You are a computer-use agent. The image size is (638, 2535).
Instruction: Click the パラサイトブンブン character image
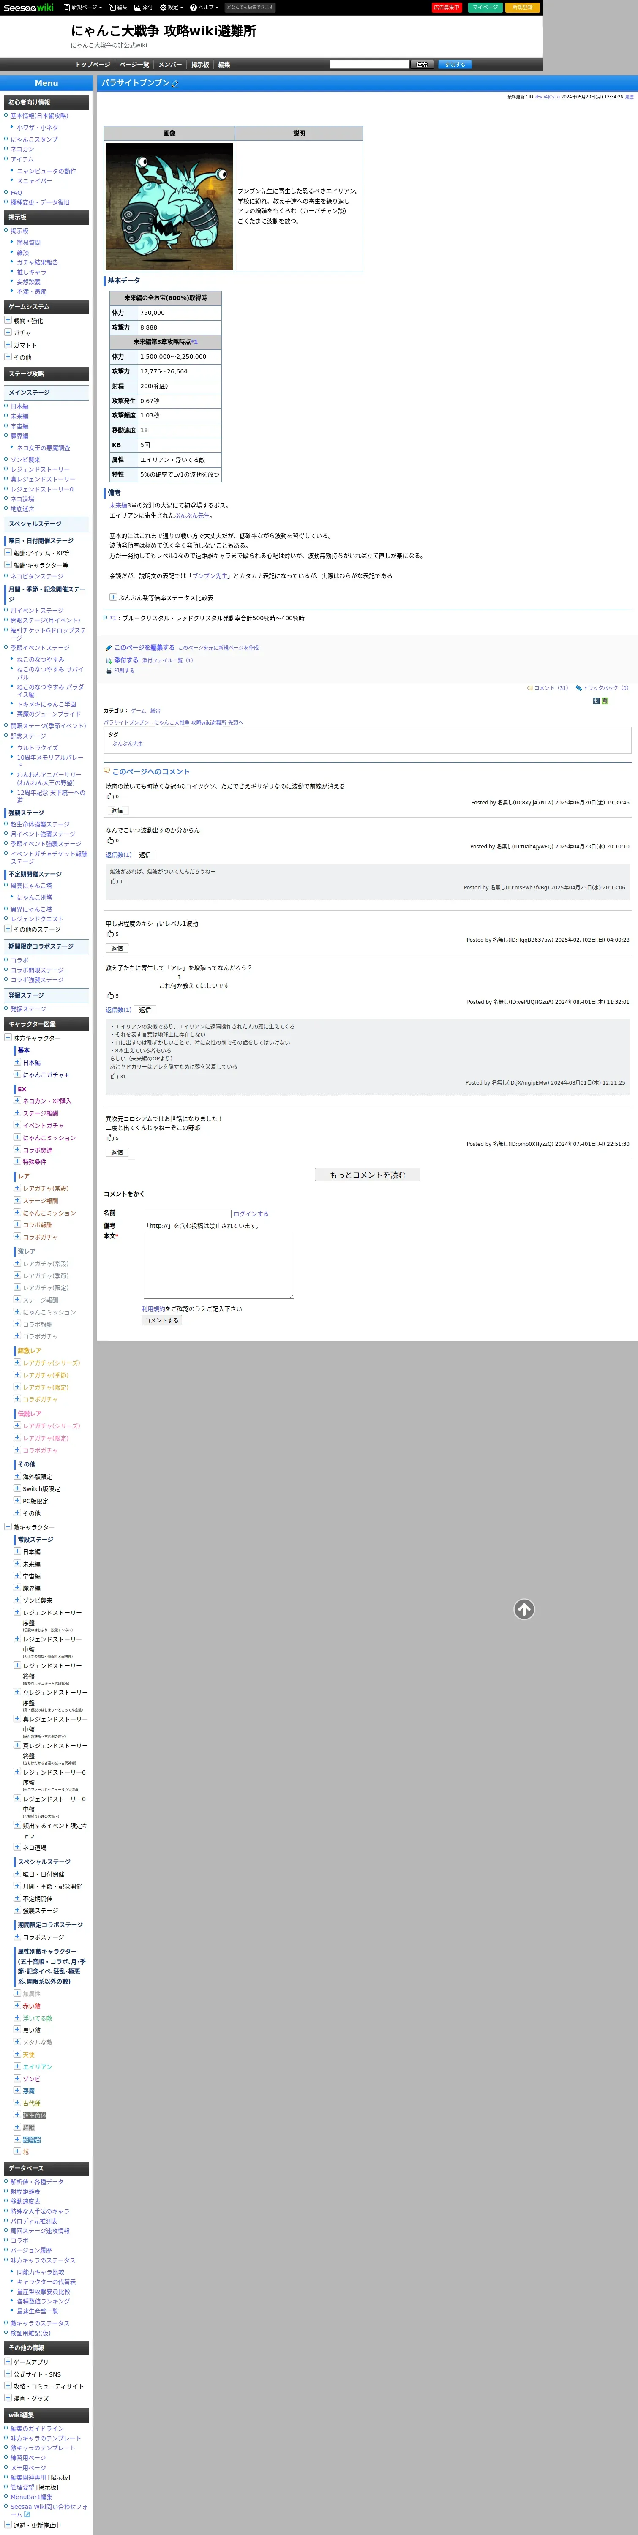(x=169, y=207)
